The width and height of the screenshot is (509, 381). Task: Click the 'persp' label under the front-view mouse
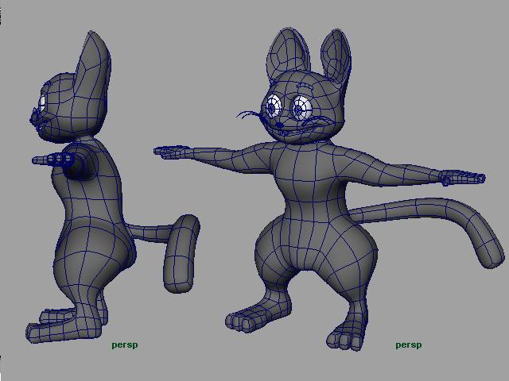[408, 345]
